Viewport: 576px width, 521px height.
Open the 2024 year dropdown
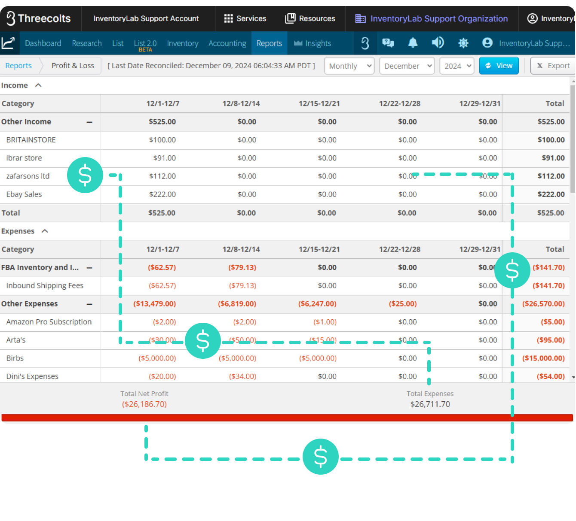click(457, 66)
